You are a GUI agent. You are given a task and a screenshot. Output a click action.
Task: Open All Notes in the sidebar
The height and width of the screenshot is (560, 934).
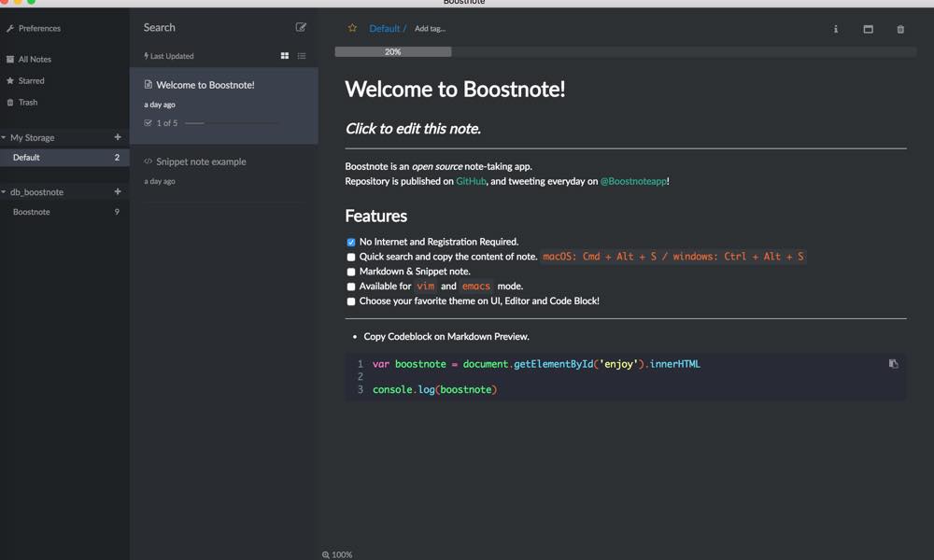click(35, 59)
